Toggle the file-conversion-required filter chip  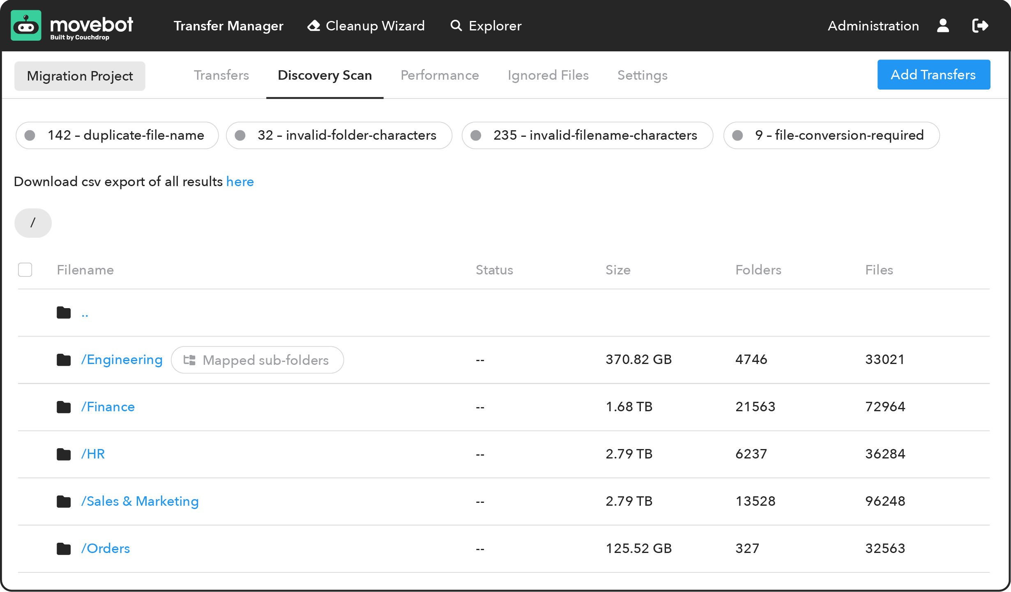(831, 135)
